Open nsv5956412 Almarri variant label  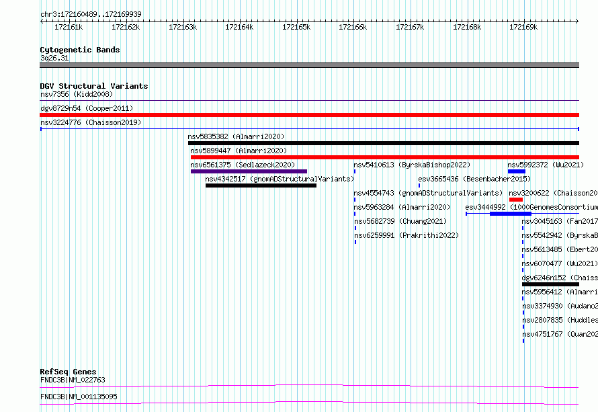pos(560,292)
